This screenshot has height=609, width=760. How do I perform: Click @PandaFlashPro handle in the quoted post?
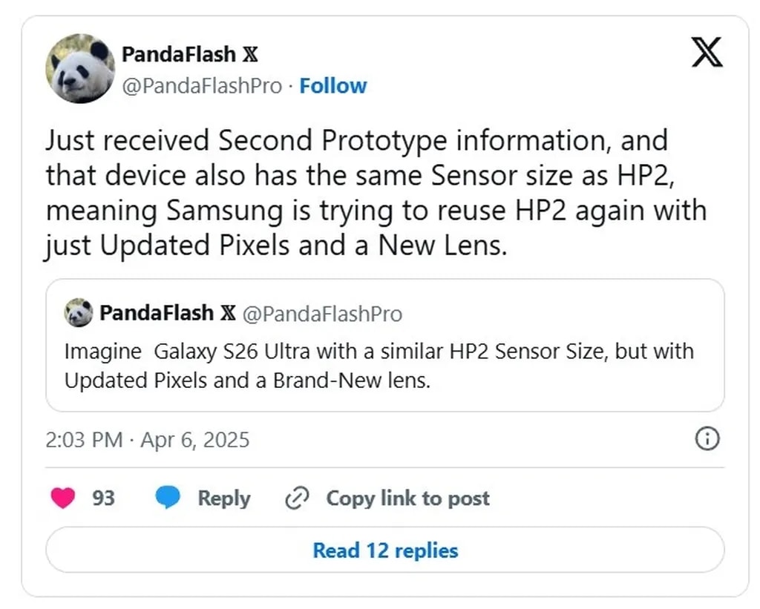322,314
